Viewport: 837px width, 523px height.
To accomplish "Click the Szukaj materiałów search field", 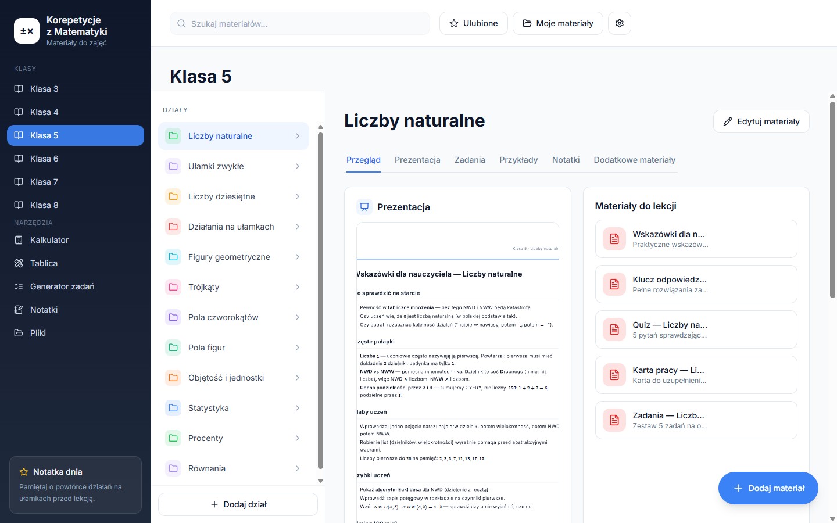I will (x=300, y=23).
